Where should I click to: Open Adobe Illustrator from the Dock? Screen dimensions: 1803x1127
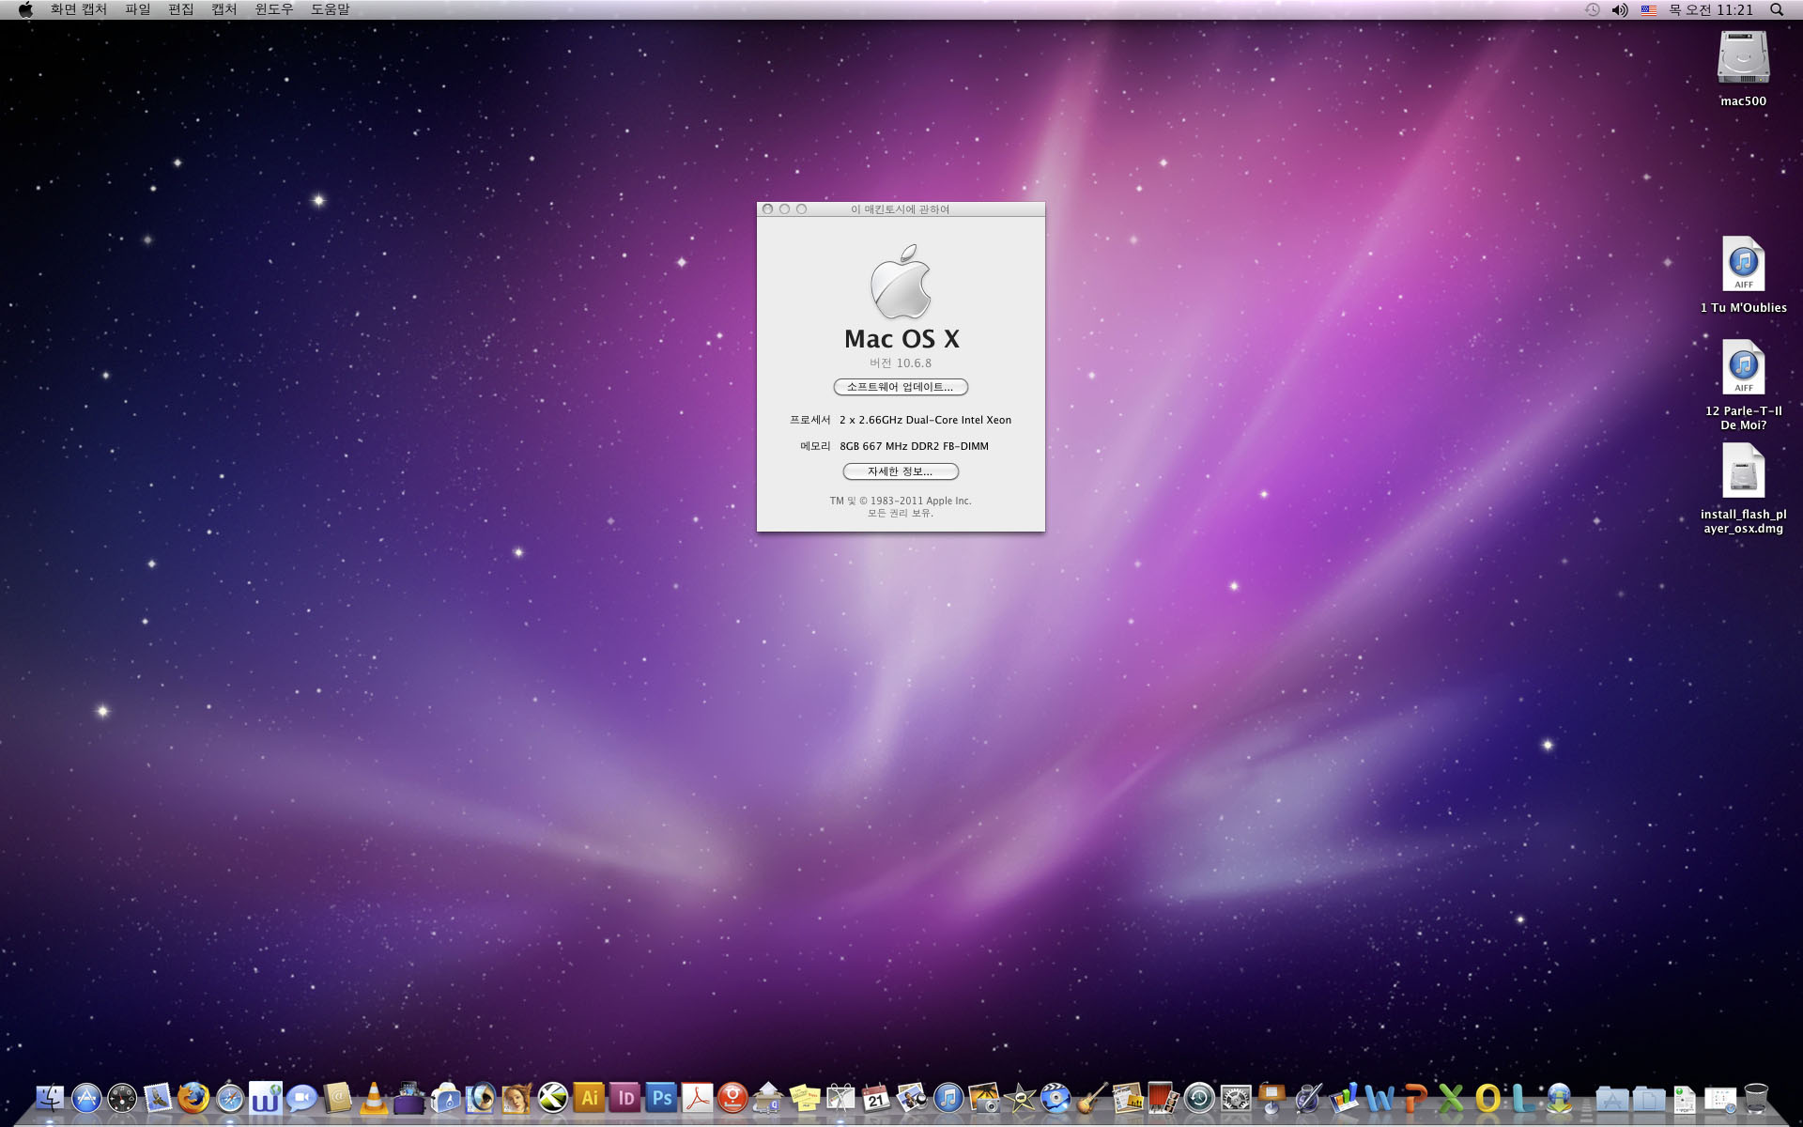(589, 1097)
